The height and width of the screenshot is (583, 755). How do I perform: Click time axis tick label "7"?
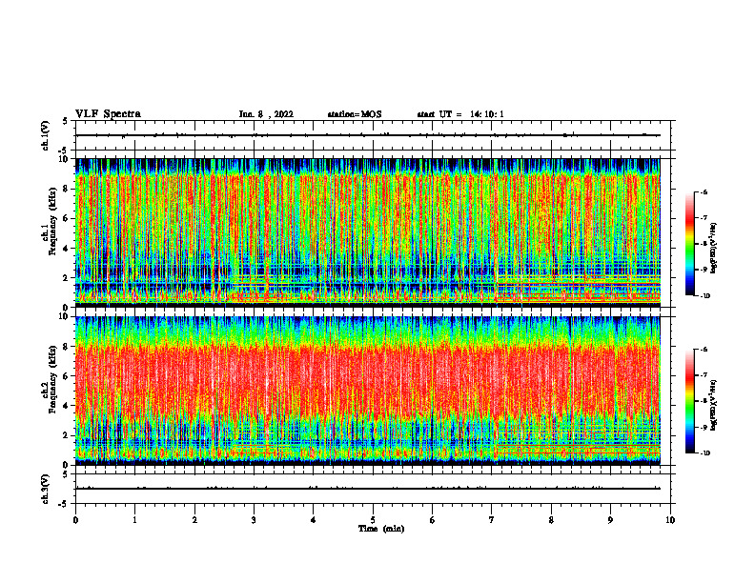[x=492, y=520]
